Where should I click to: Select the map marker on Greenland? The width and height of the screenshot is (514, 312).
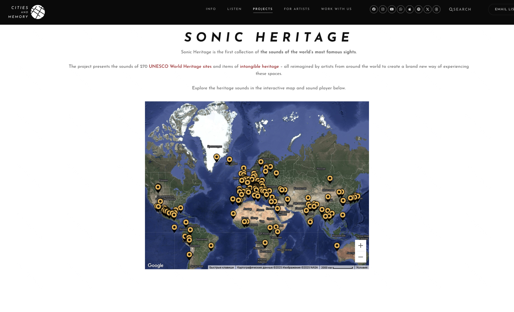tap(216, 158)
